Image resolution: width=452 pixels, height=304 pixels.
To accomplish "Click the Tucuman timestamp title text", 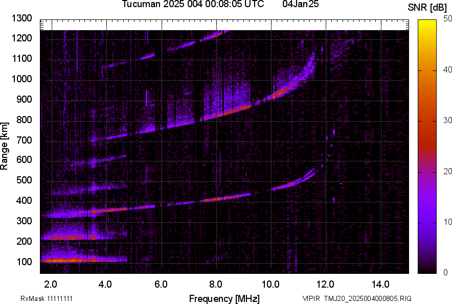I will (193, 5).
